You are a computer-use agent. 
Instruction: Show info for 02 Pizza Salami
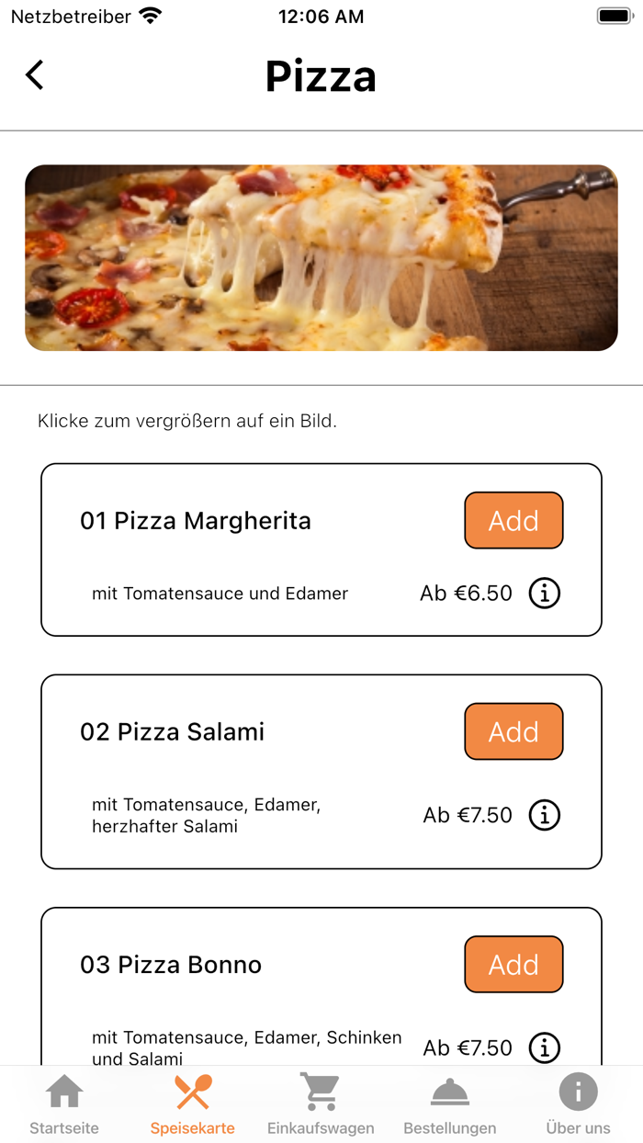click(x=544, y=815)
